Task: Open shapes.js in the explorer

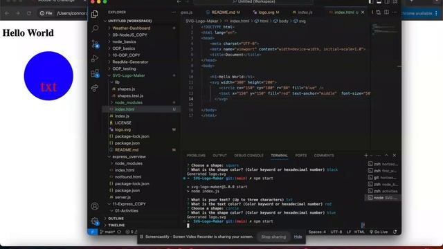Action: (126, 89)
